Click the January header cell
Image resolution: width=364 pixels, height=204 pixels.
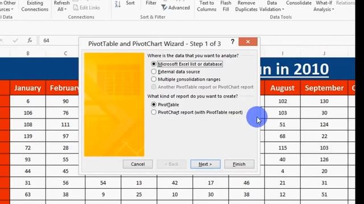(x=28, y=88)
